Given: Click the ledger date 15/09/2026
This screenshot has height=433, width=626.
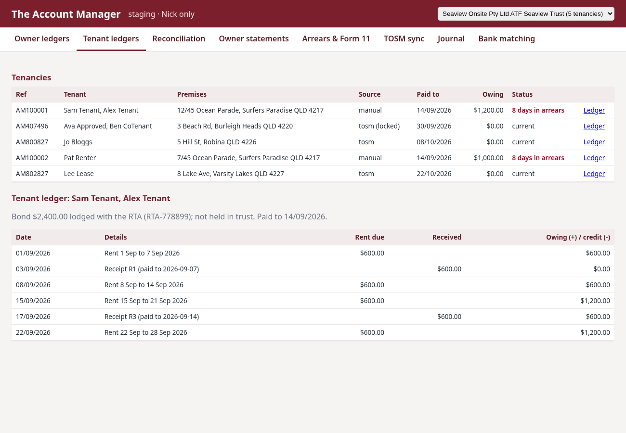Looking at the screenshot, I should coord(33,301).
